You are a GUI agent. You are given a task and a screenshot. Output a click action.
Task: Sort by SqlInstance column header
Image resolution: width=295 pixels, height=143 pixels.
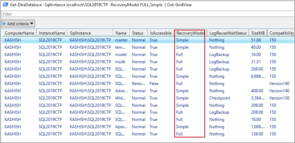(x=90, y=33)
